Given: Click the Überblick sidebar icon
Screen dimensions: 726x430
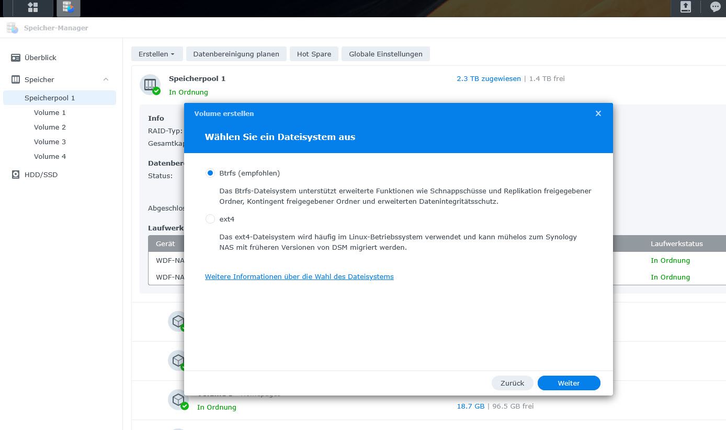Looking at the screenshot, I should tap(16, 57).
